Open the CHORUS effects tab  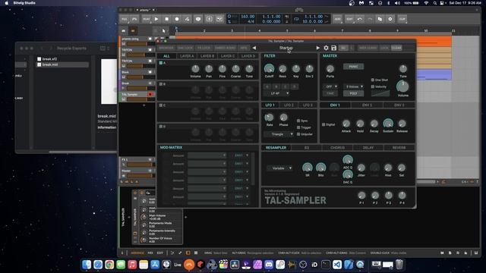pos(337,148)
